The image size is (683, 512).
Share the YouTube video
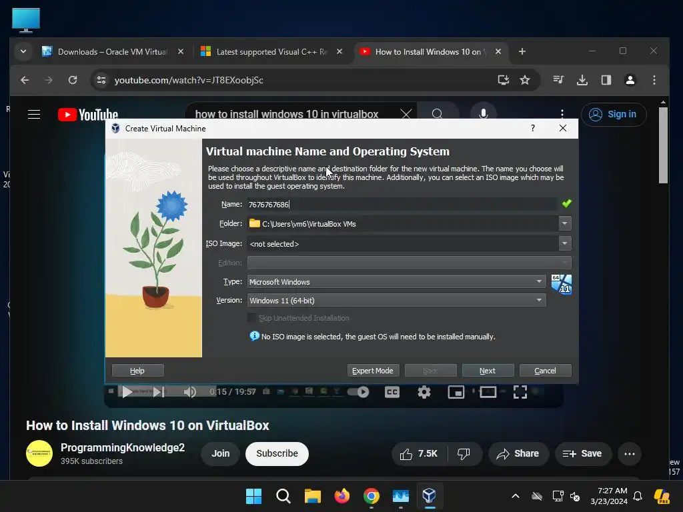(x=518, y=453)
